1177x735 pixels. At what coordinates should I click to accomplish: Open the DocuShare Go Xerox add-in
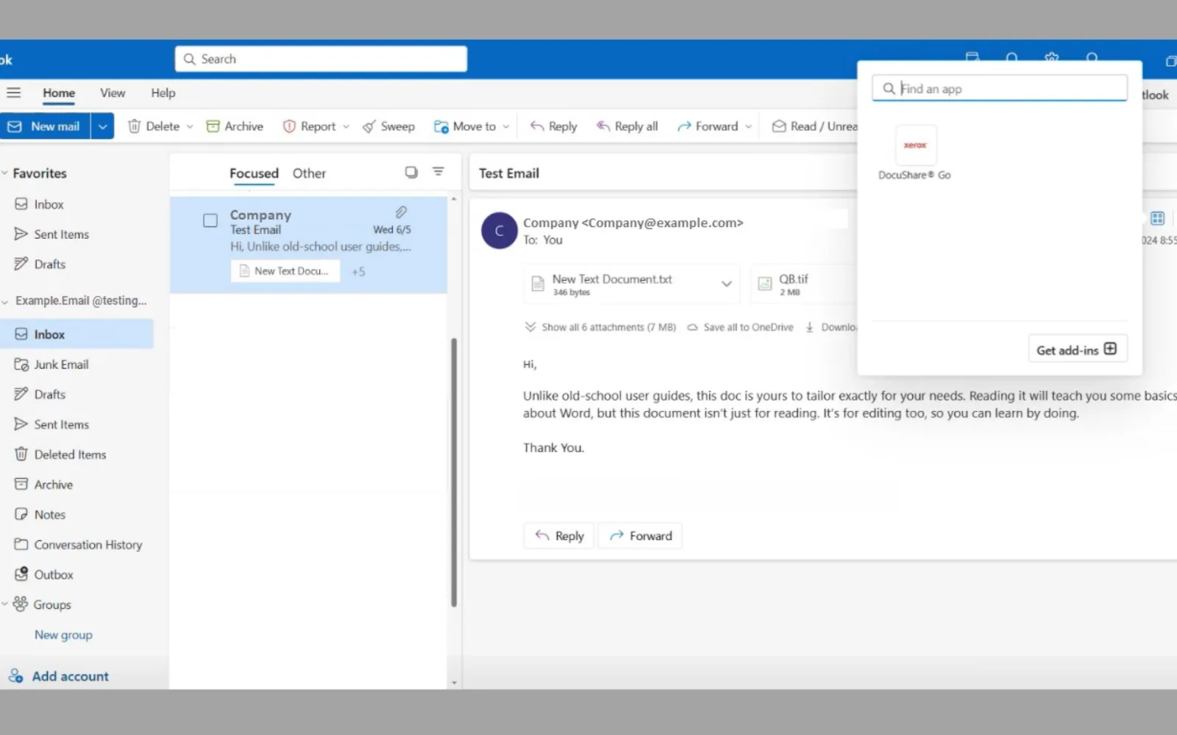point(915,154)
